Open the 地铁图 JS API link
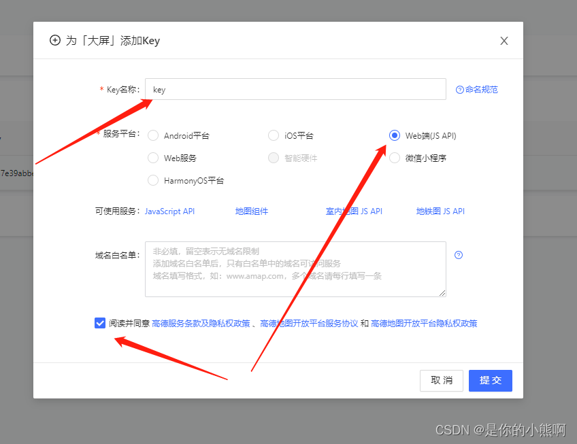The width and height of the screenshot is (577, 444). pyautogui.click(x=440, y=211)
